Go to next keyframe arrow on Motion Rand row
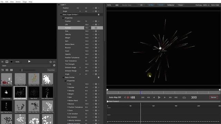 99,44
